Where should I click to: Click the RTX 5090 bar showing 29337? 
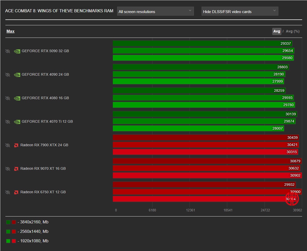click(x=203, y=43)
